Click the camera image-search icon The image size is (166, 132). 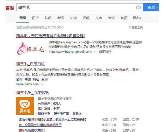coord(139,8)
